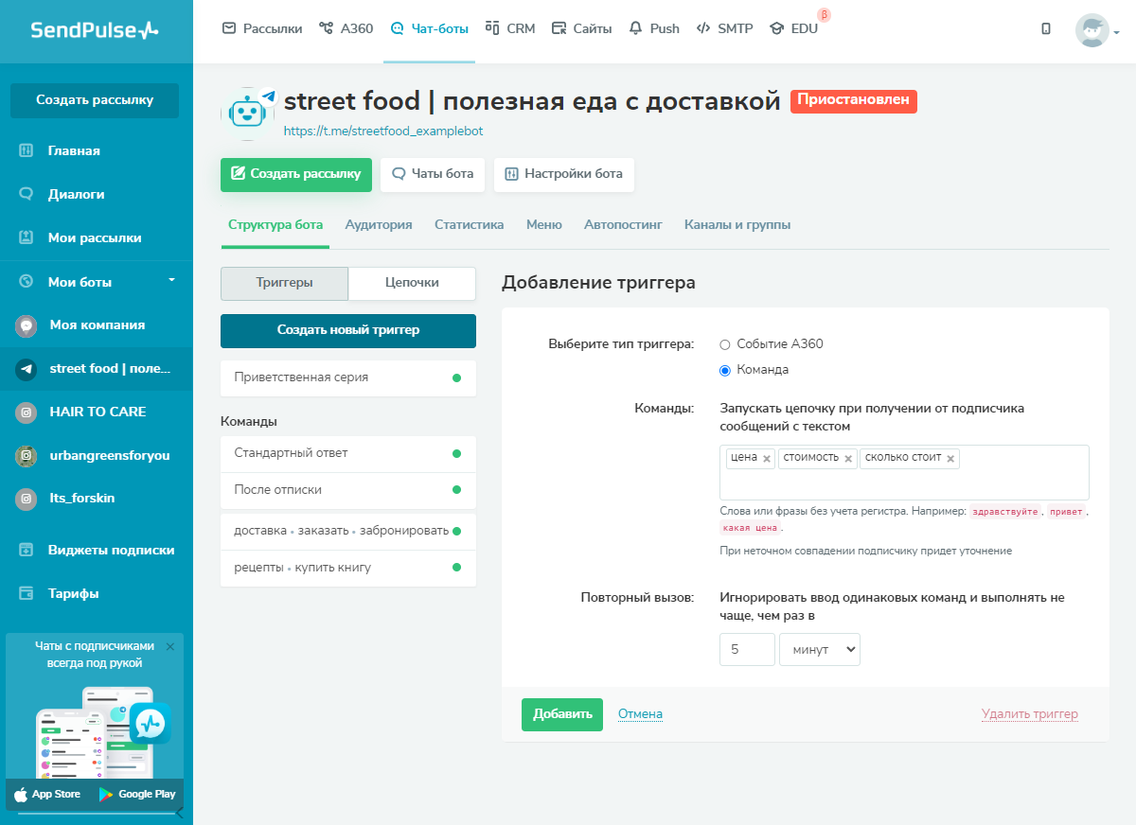Screen dimensions: 1136x825
Task: Select the Команда radio option
Action: (x=725, y=370)
